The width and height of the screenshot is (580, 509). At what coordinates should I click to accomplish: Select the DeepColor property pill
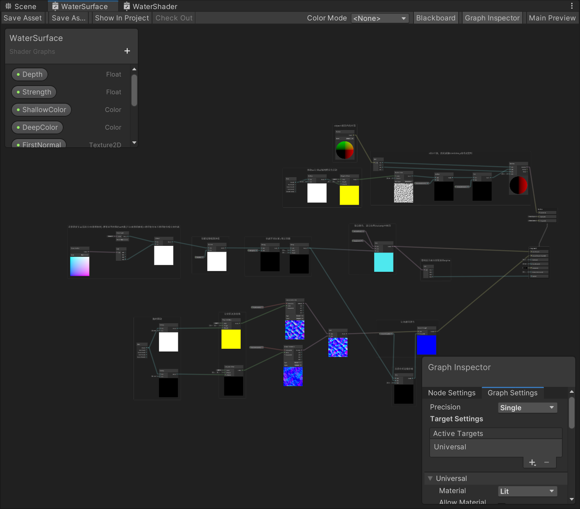[37, 127]
